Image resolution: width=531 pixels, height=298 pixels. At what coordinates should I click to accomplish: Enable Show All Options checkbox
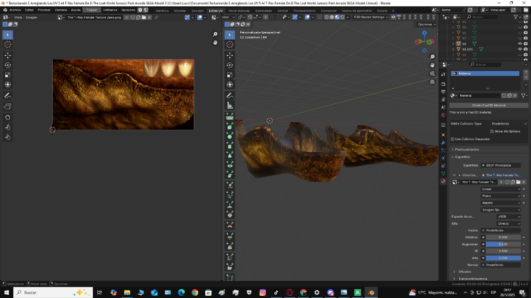click(492, 132)
